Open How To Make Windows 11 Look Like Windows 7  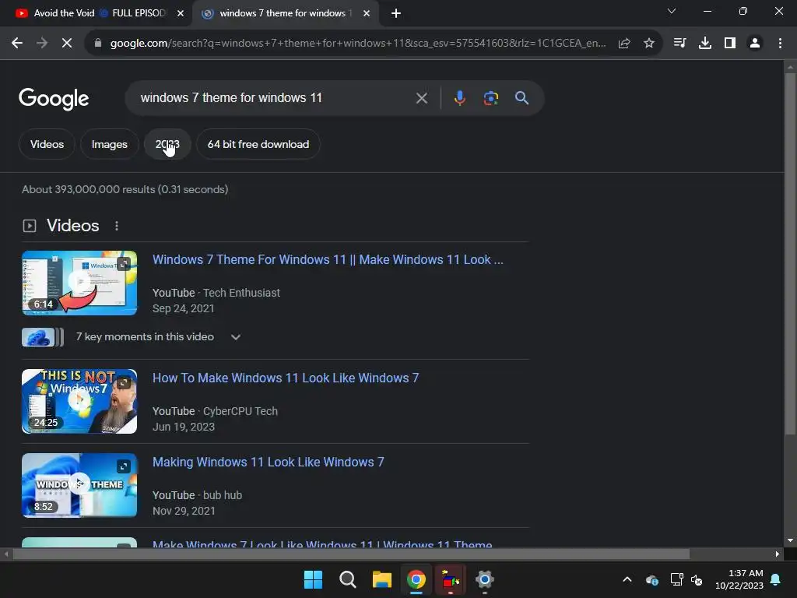coord(286,378)
